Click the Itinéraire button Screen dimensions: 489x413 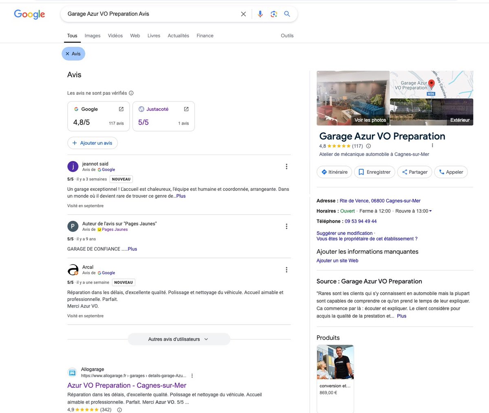pyautogui.click(x=334, y=172)
